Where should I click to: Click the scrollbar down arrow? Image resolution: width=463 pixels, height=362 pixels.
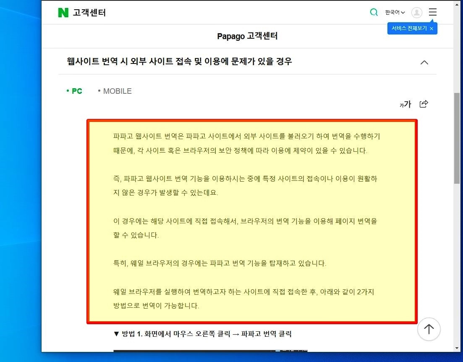tap(457, 348)
